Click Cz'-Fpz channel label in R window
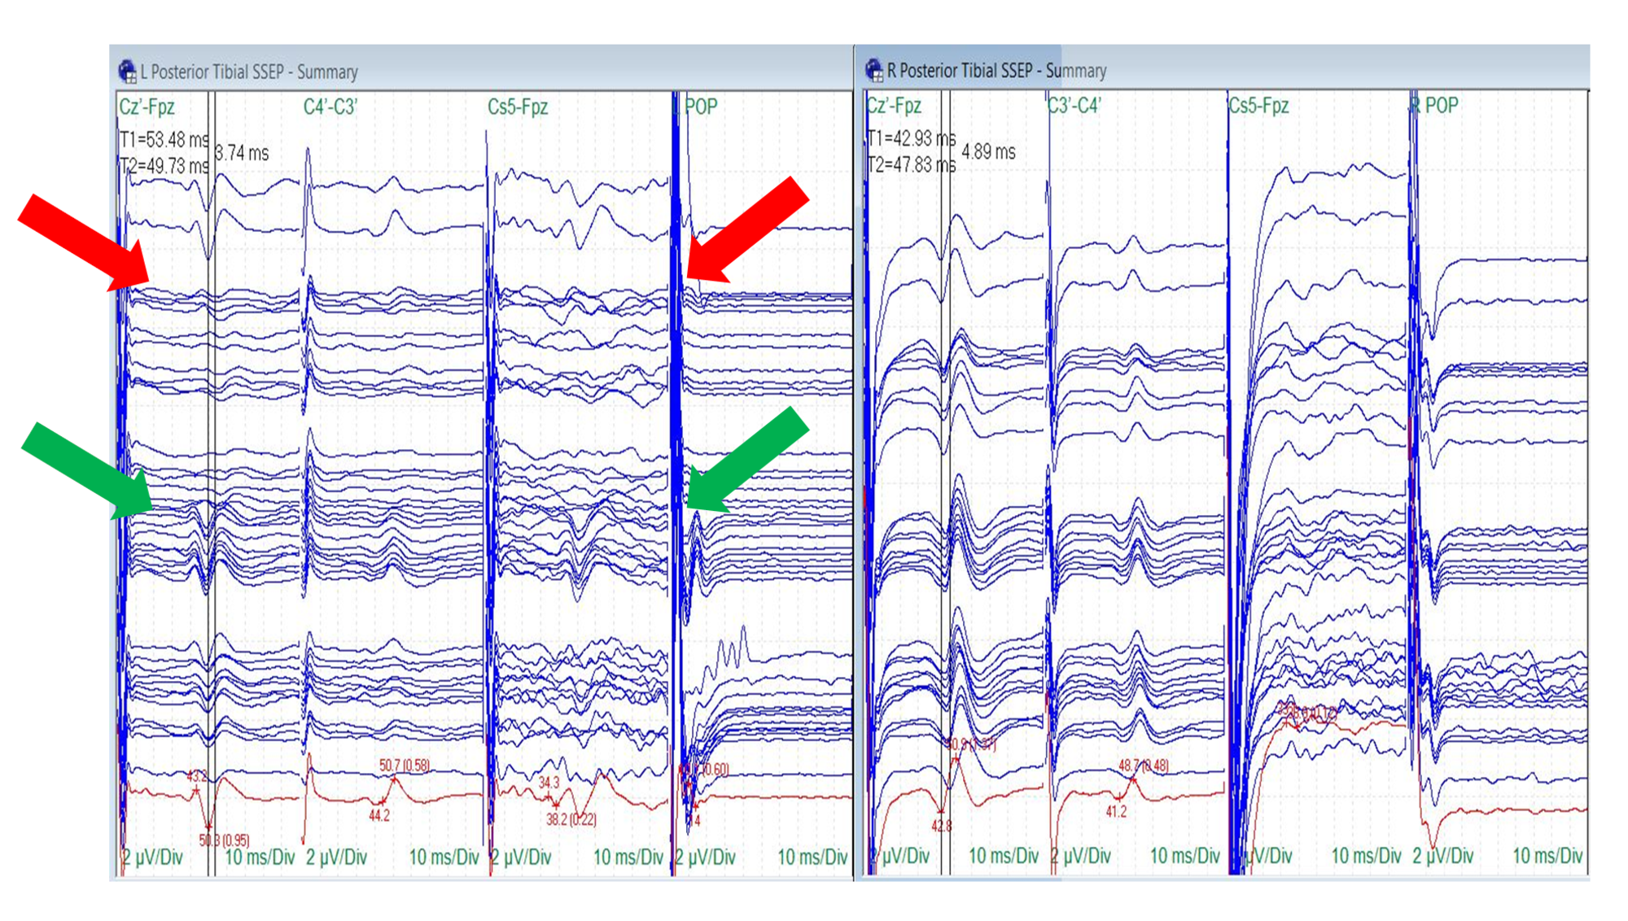The width and height of the screenshot is (1628, 921). point(894,106)
